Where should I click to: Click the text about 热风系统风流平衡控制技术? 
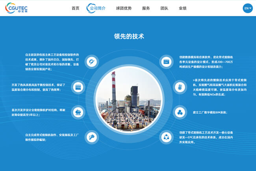tap(38, 87)
